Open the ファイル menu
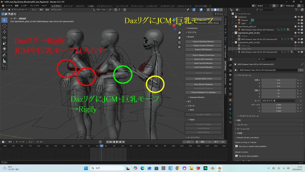Image resolution: width=305 pixels, height=172 pixels. coord(9,6)
